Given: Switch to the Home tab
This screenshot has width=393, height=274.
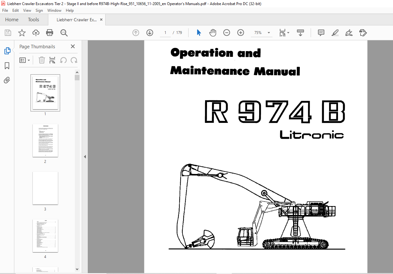Looking at the screenshot, I should 12,20.
